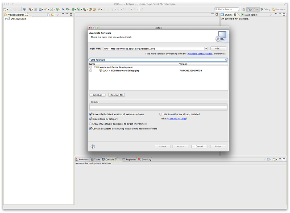Click Cancel in the Install dialog
The height and width of the screenshot is (213, 290).
pos(199,146)
